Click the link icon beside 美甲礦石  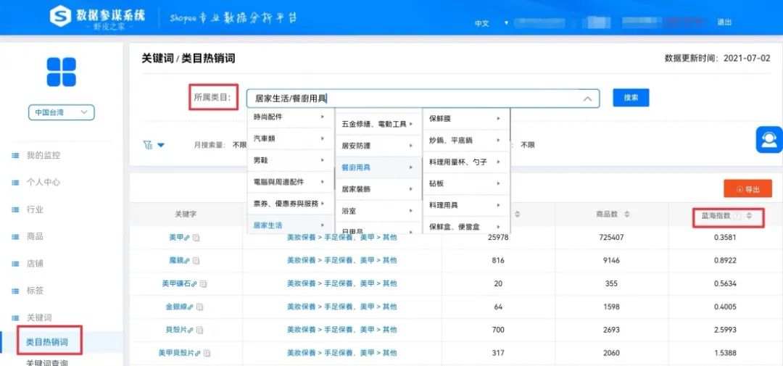pos(195,283)
